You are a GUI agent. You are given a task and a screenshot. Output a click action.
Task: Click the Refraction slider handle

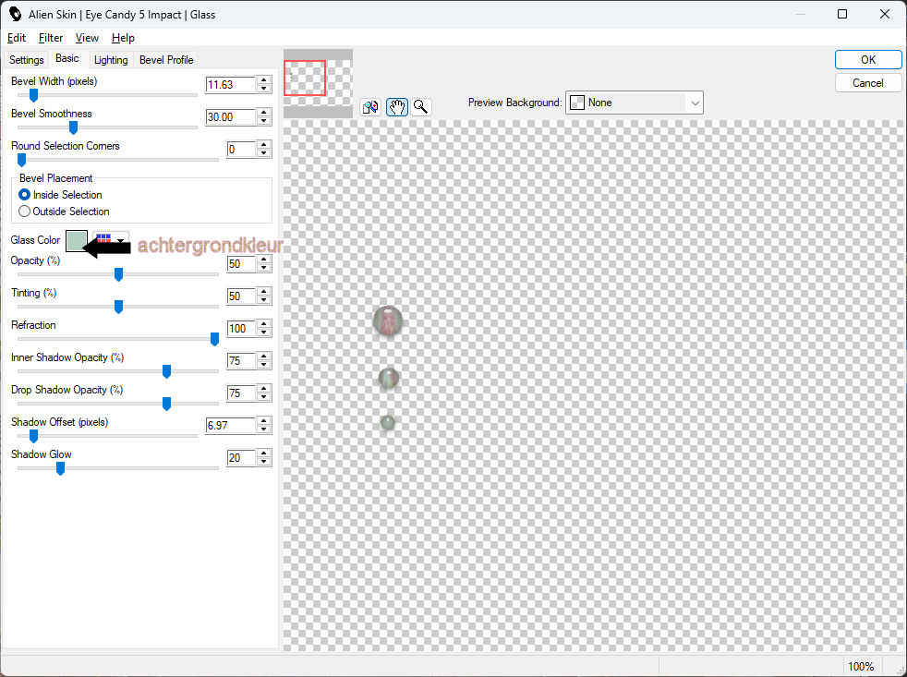point(214,339)
